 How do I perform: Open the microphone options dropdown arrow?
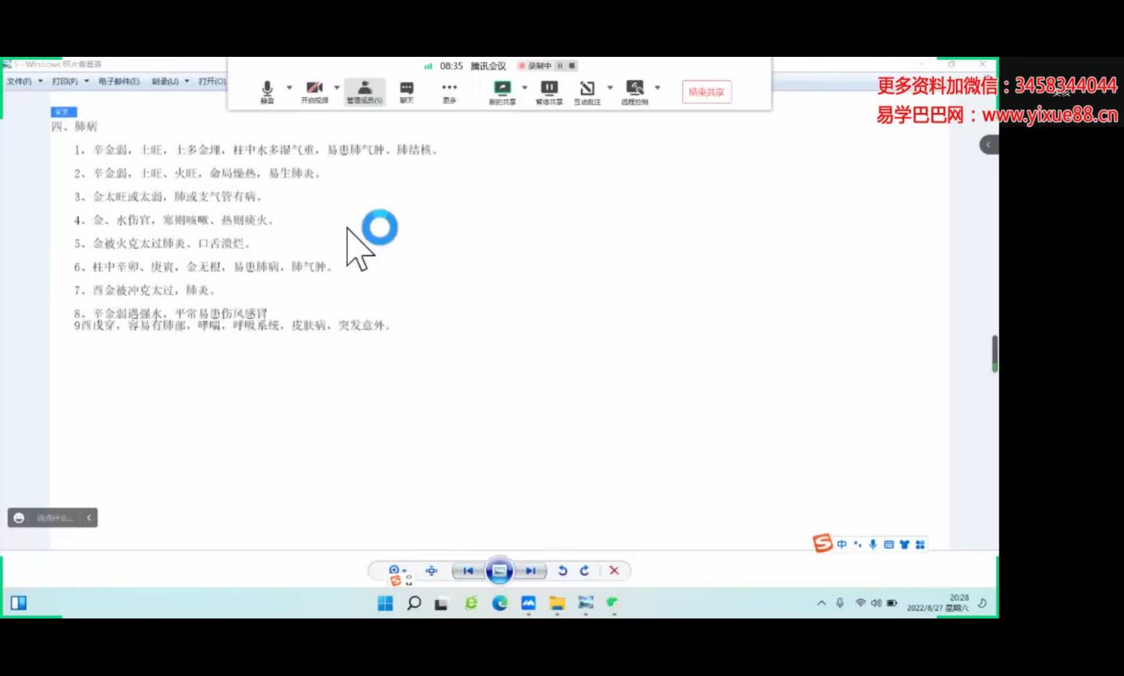289,88
